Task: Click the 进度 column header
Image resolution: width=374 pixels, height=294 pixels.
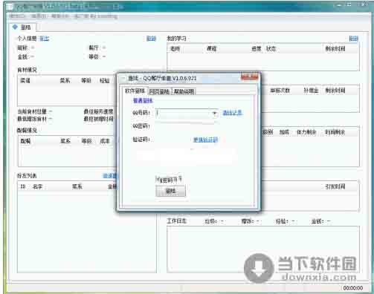Action: click(x=256, y=49)
